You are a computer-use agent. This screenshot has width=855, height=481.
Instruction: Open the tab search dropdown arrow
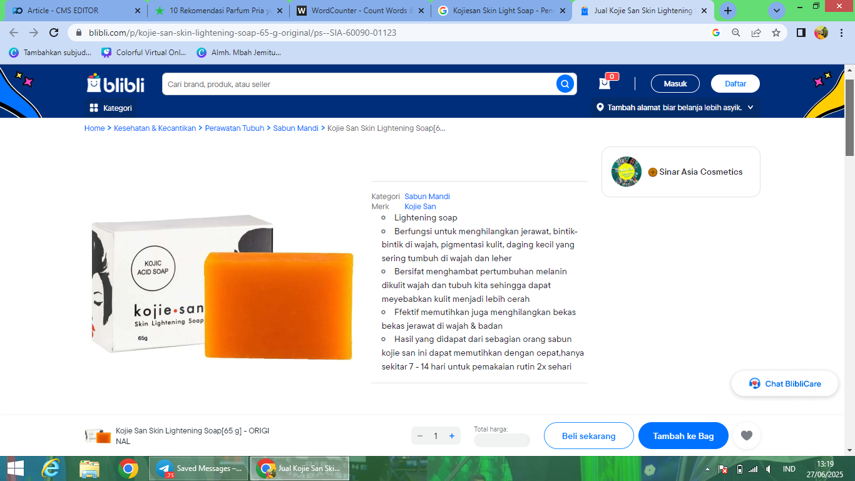[x=777, y=11]
